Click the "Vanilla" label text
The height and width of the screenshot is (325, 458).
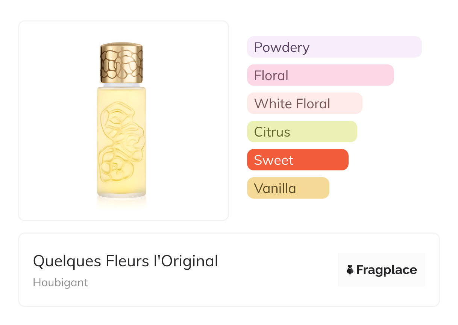point(275,188)
